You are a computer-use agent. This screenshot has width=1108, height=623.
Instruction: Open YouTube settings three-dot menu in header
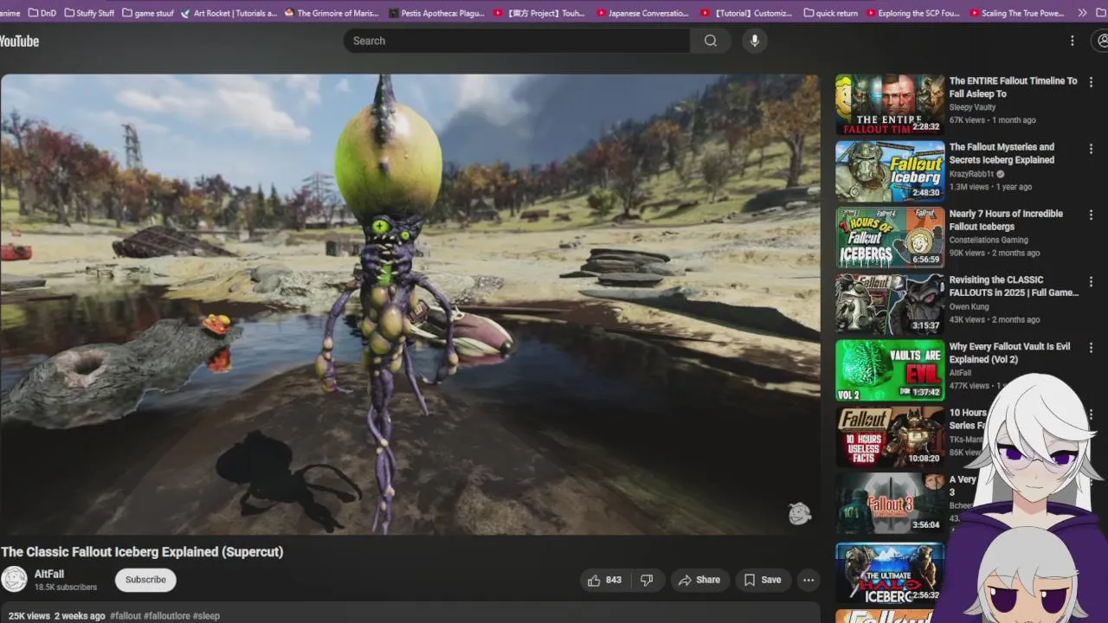point(1072,41)
